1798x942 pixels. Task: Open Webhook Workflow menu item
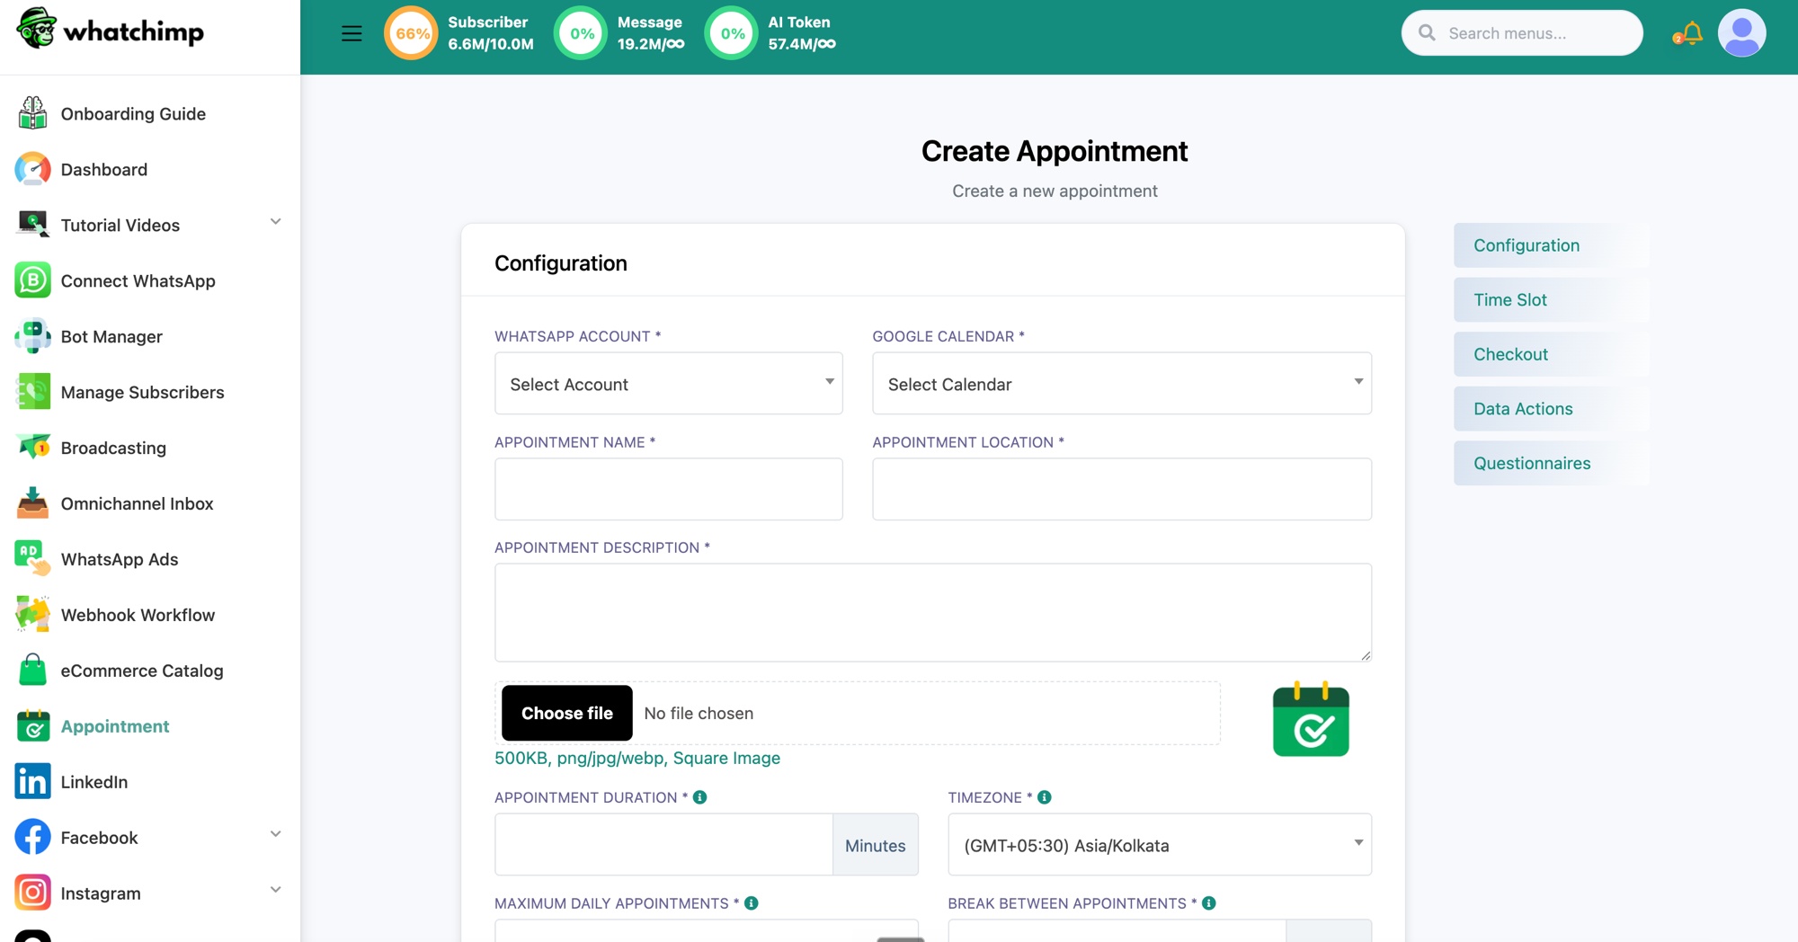coord(138,616)
